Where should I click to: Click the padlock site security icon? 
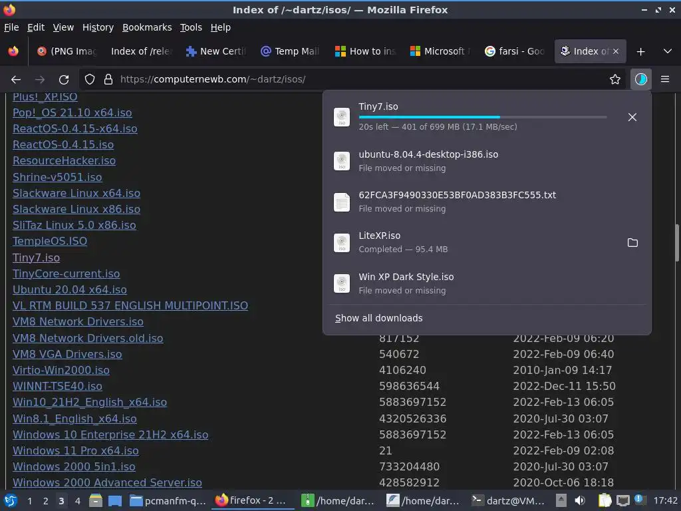point(108,80)
